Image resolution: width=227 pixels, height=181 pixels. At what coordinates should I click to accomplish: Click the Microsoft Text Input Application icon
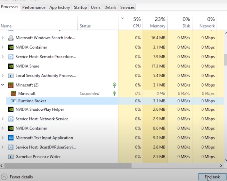11,138
